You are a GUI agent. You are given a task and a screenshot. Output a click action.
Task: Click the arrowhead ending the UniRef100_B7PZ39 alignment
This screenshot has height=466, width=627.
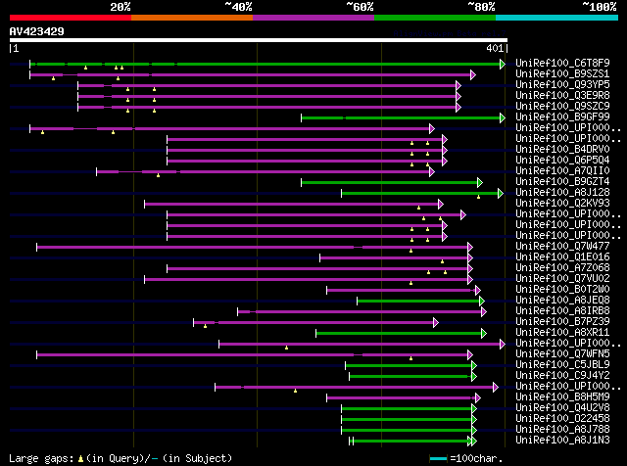click(x=436, y=322)
